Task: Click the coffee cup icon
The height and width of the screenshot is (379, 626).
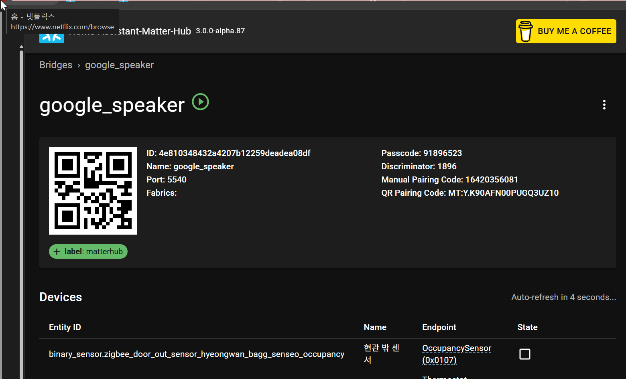Action: click(x=525, y=31)
